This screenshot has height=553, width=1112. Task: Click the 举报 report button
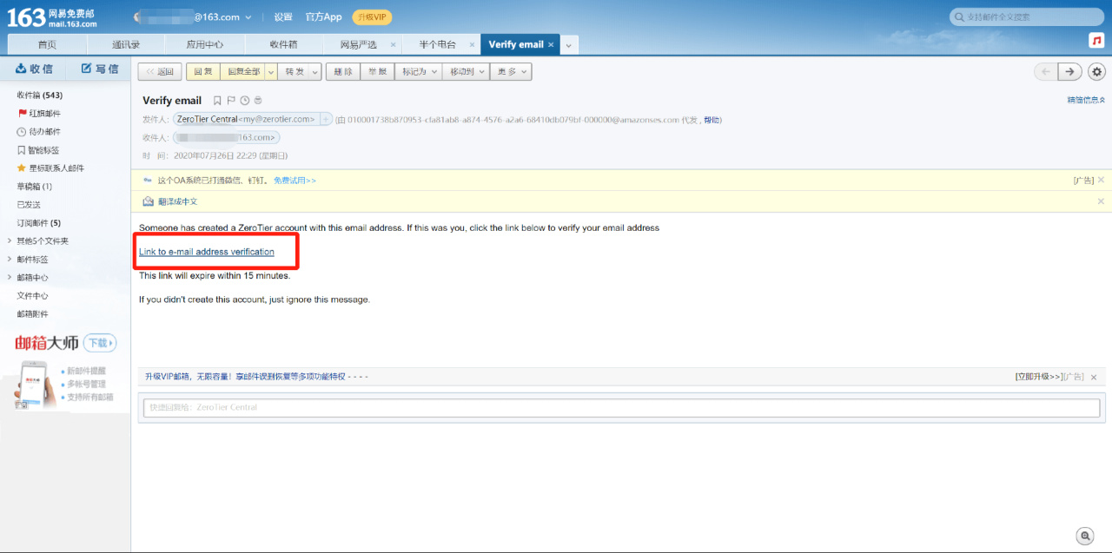pos(377,72)
